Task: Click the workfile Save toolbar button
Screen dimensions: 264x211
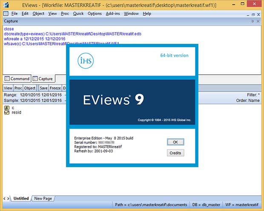Action: pos(43,88)
